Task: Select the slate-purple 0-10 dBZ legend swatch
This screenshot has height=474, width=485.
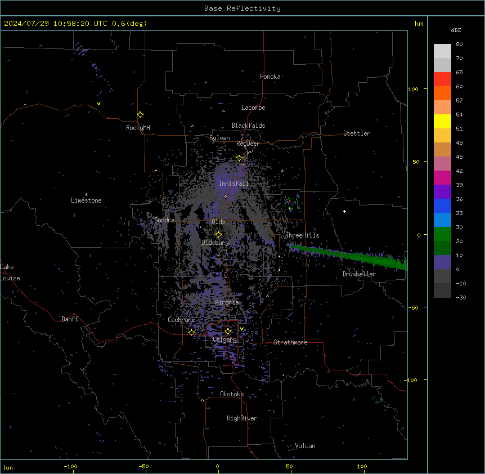Action: click(442, 262)
